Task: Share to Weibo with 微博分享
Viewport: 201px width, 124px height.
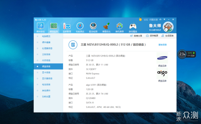Action: [136, 36]
